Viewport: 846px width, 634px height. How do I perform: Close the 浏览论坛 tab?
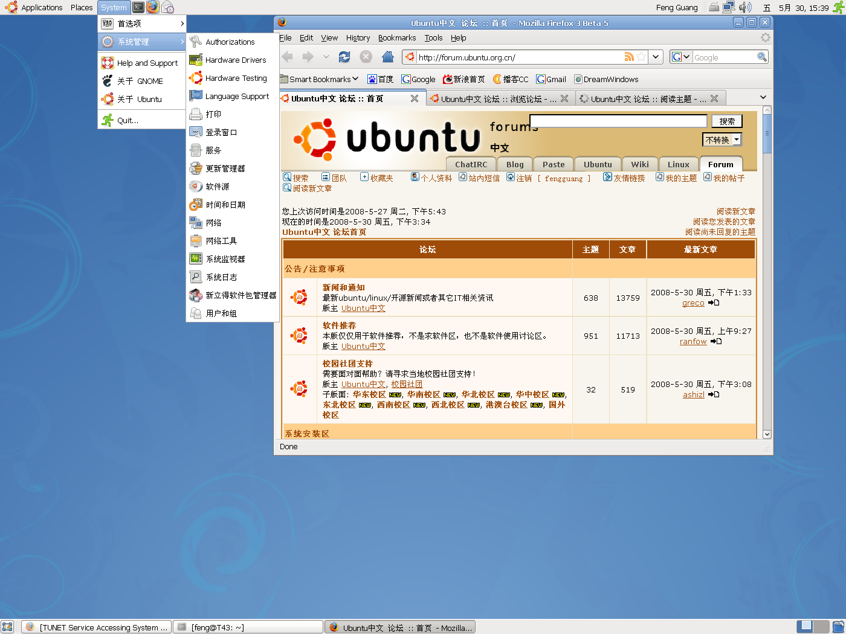(564, 98)
